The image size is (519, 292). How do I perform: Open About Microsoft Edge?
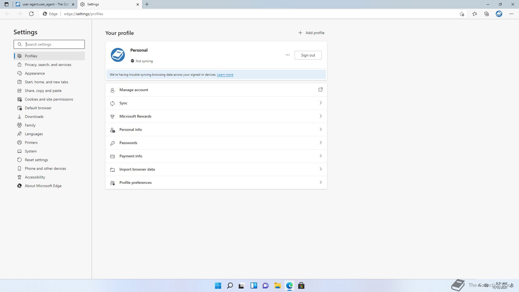click(x=49, y=186)
